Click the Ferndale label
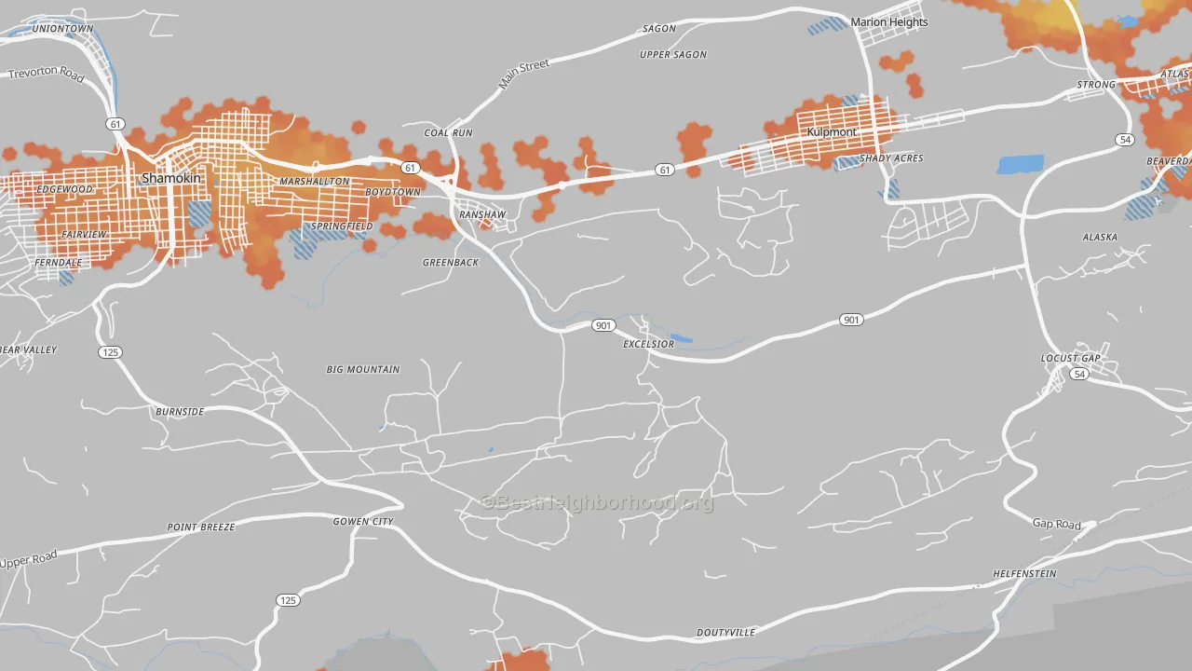This screenshot has width=1192, height=671. pos(59,263)
